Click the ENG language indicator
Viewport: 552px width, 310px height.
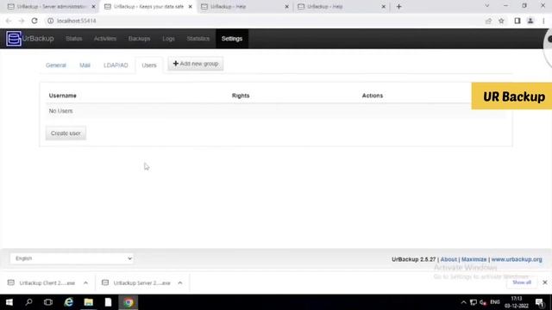click(x=495, y=302)
